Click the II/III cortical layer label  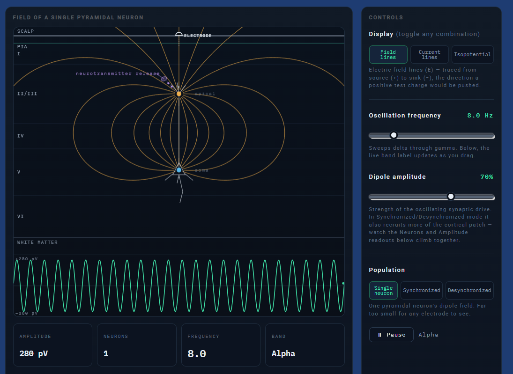click(27, 94)
